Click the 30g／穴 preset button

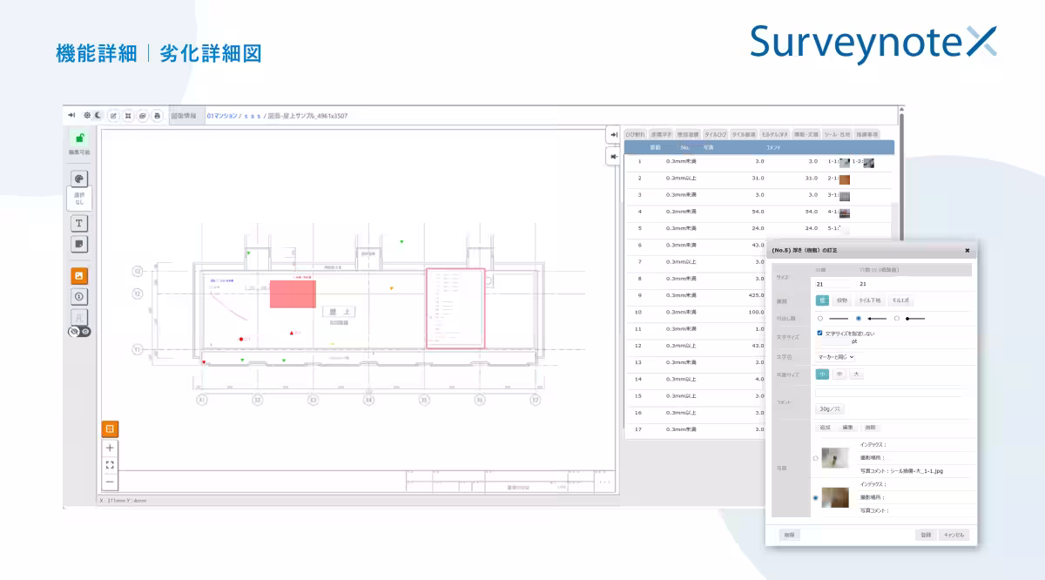click(x=829, y=408)
